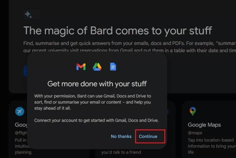
Task: Click the 'you'd talk to a friend' text
Action: coord(121,152)
